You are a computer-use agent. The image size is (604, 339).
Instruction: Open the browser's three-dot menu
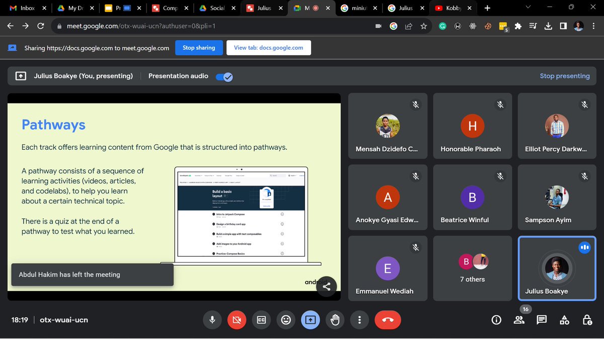click(592, 25)
